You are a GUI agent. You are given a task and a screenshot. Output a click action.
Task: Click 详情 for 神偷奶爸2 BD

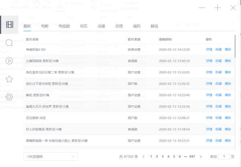[209, 50]
